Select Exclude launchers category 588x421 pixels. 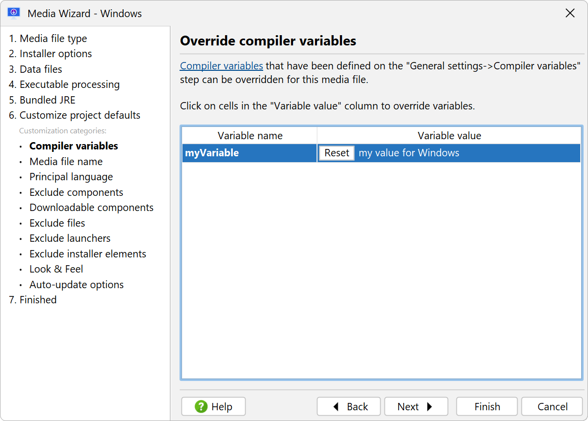pyautogui.click(x=70, y=238)
